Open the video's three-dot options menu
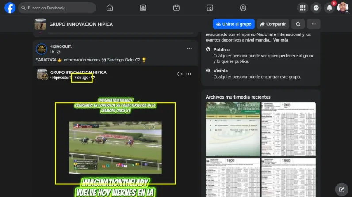Screen dimensions: 352x197 pos(188,74)
